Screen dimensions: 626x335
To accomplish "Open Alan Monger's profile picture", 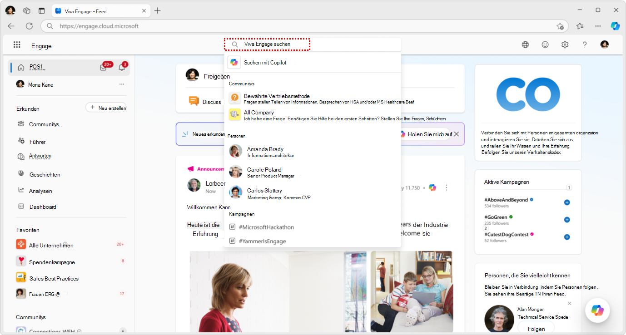I will (499, 320).
